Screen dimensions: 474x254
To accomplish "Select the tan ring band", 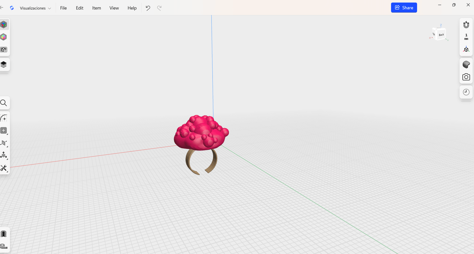I will [201, 162].
